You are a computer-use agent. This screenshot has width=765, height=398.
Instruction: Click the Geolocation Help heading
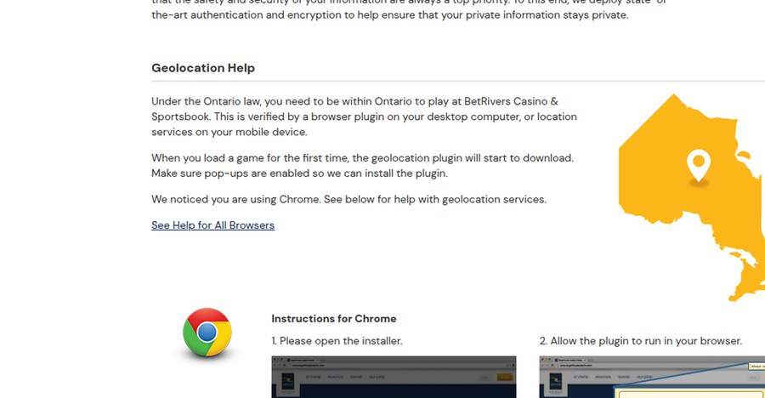coord(203,68)
